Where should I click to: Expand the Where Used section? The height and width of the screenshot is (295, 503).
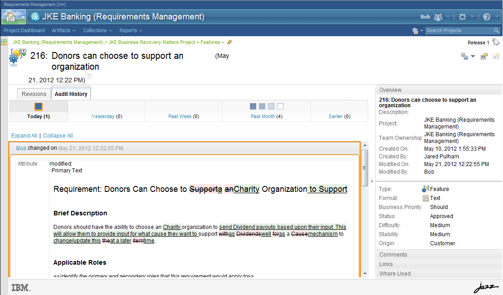click(x=439, y=274)
